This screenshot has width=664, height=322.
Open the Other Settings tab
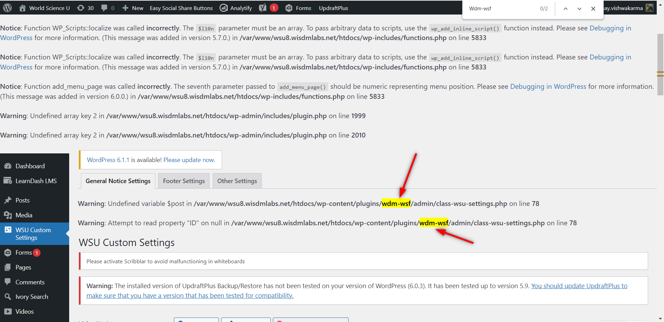[237, 181]
